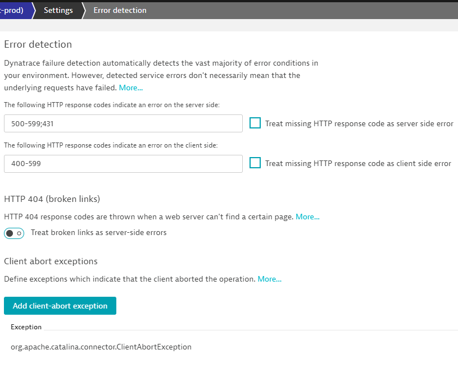Focus the client side response codes field
458x368 pixels.
point(123,164)
